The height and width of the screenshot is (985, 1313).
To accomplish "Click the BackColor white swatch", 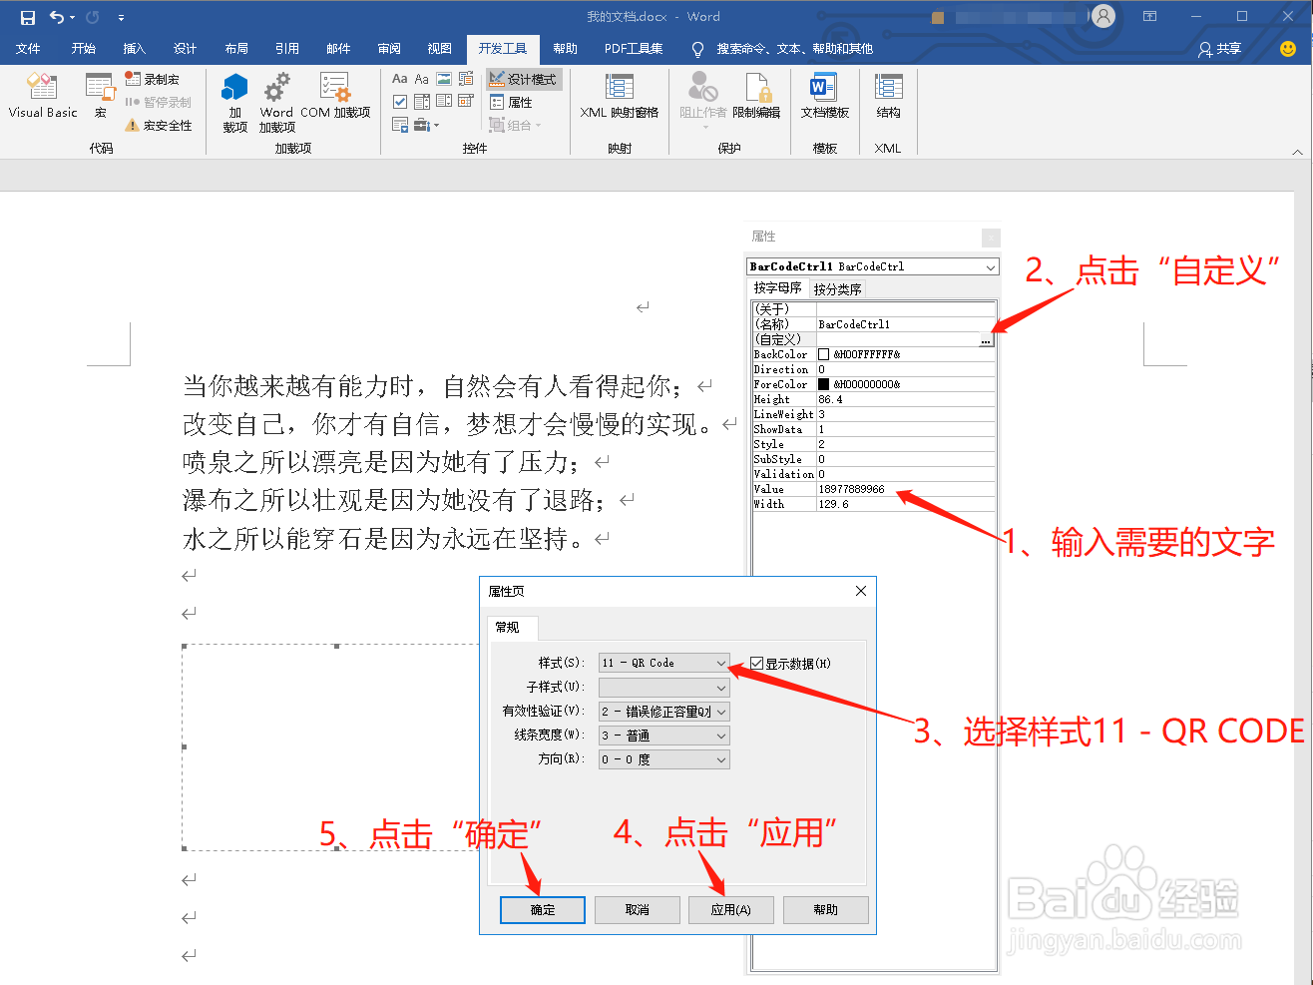I will [x=823, y=354].
